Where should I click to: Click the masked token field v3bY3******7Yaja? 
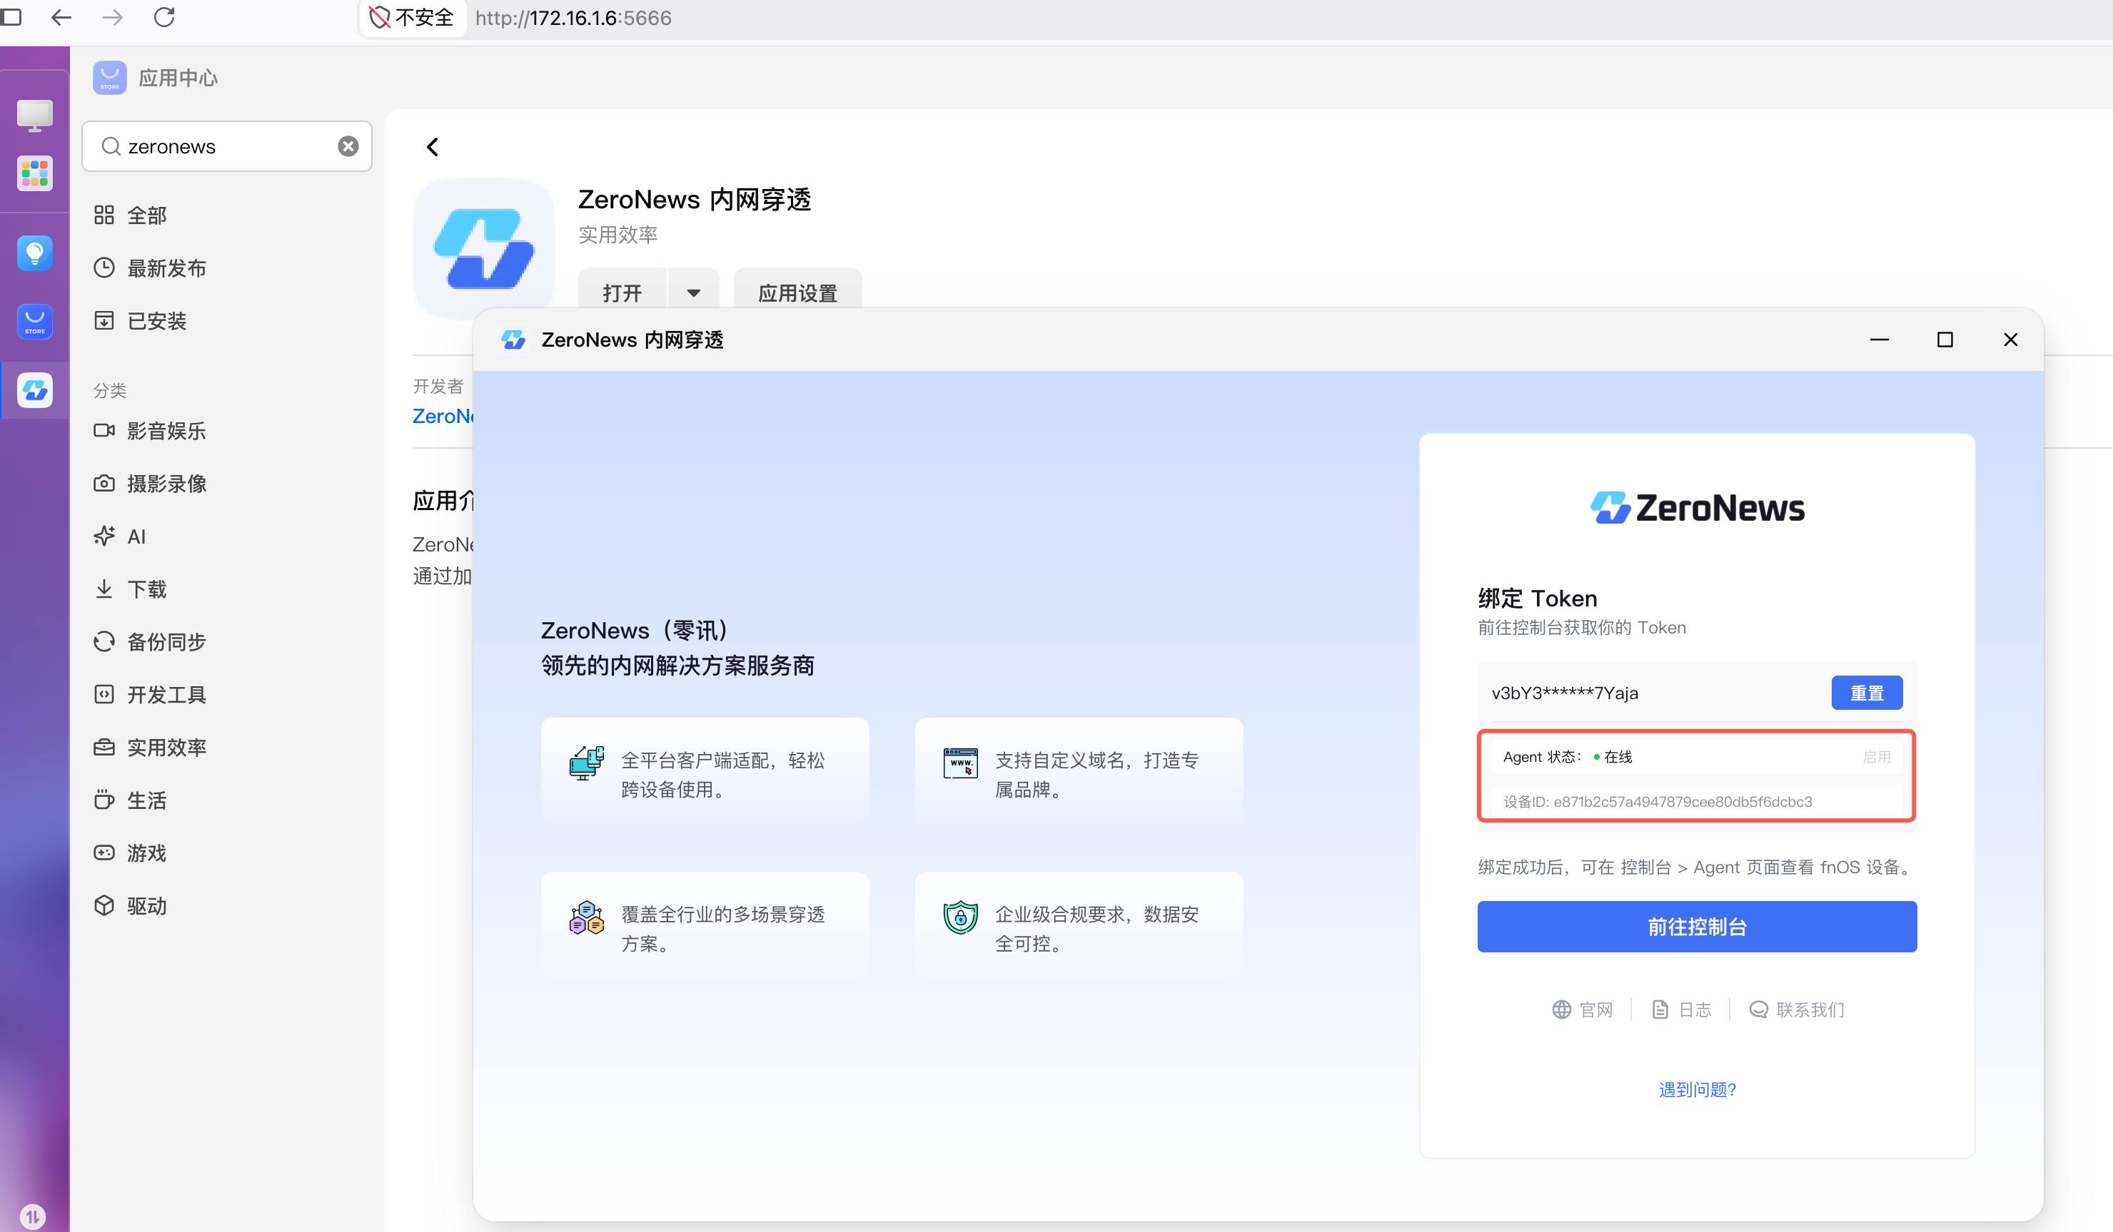click(1565, 693)
